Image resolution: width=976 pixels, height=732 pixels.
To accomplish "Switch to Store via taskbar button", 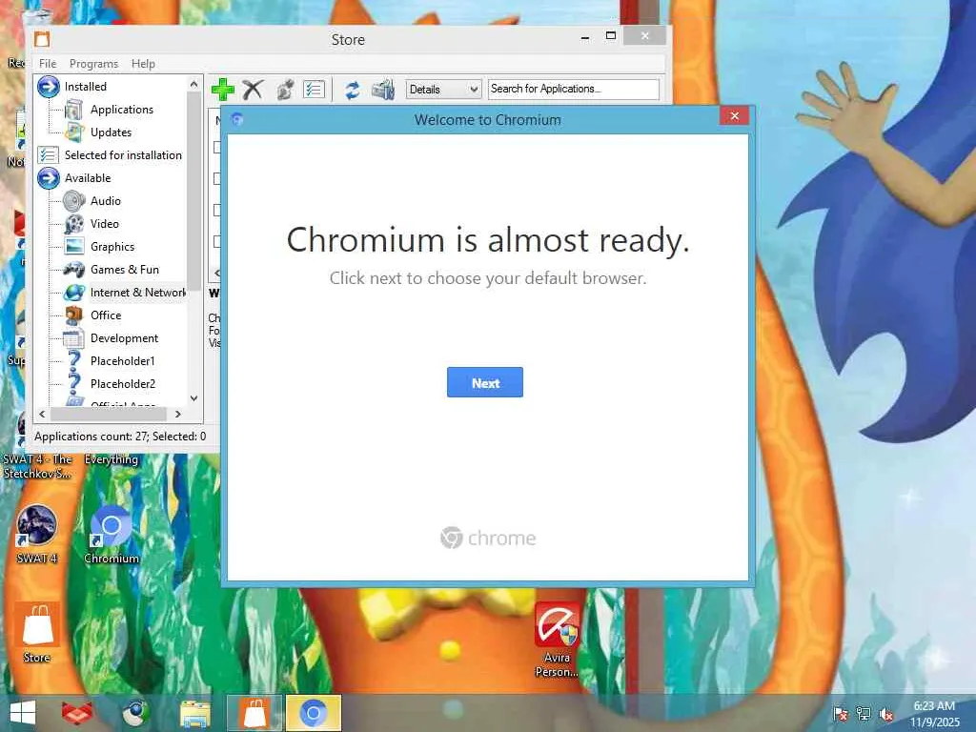I will click(254, 713).
